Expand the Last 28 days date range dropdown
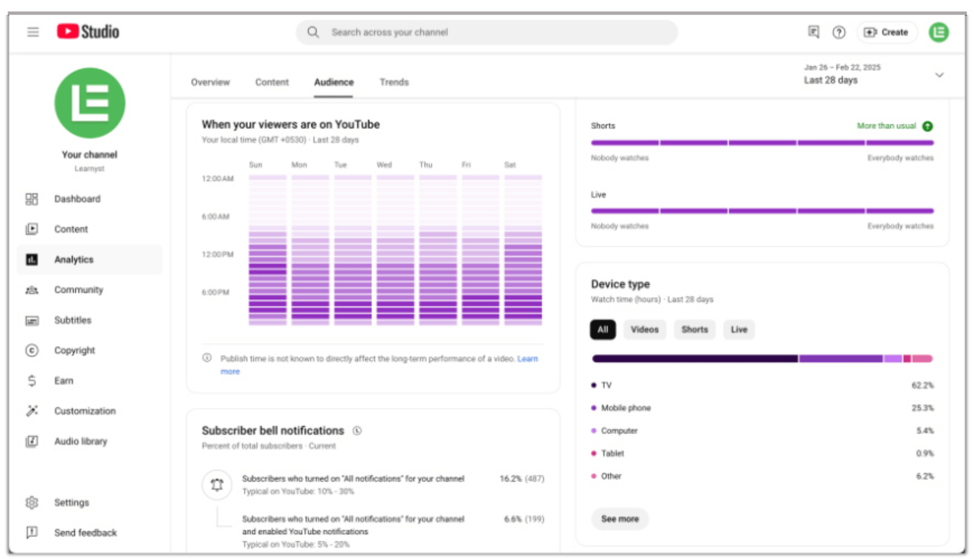 click(939, 75)
